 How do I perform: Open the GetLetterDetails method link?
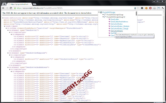[117, 31]
